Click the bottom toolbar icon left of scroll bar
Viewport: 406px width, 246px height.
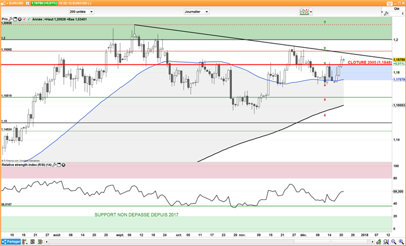pos(40,242)
